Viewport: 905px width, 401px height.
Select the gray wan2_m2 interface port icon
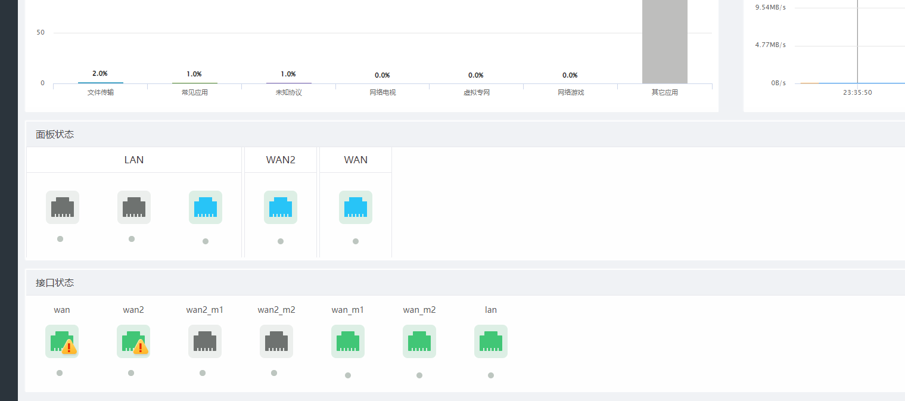click(276, 341)
